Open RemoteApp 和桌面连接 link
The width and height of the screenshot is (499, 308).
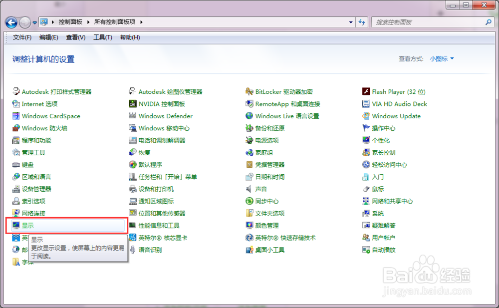[288, 104]
